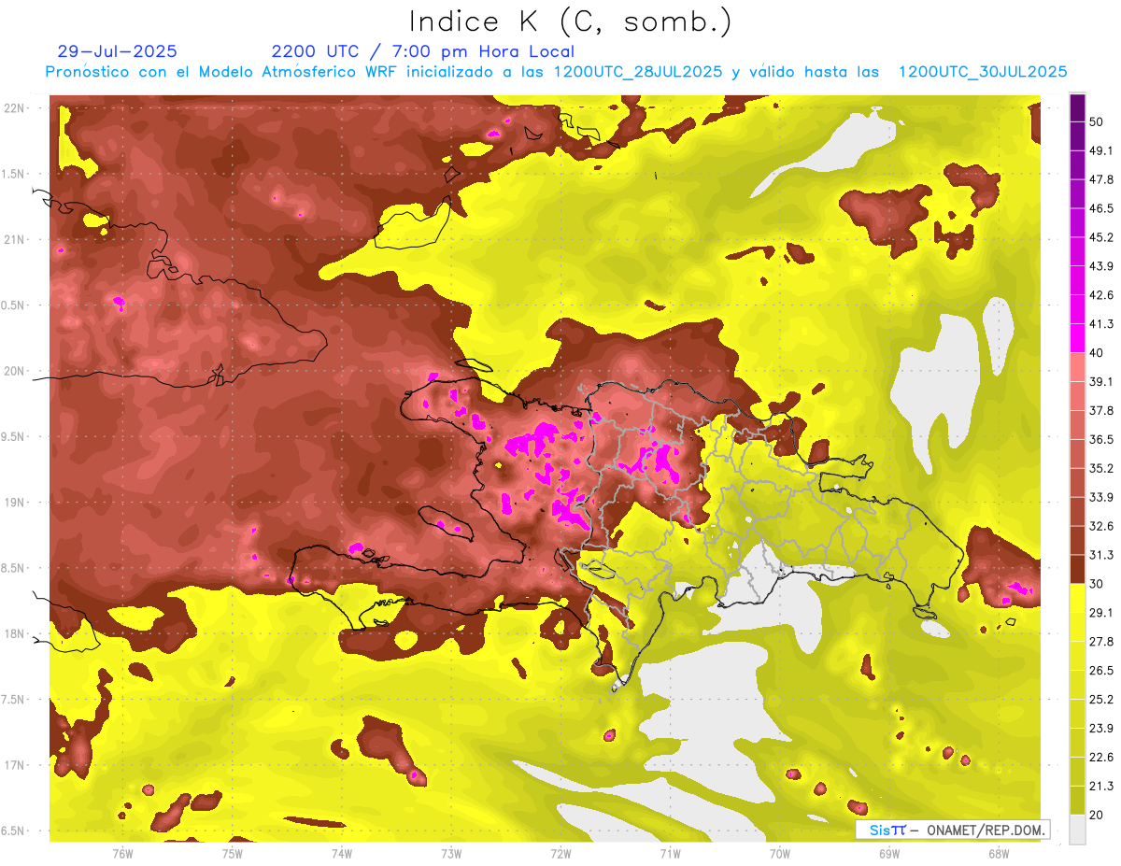This screenshot has width=1121, height=866.
Task: Click the colorbar value '32.6'
Action: click(x=1101, y=526)
